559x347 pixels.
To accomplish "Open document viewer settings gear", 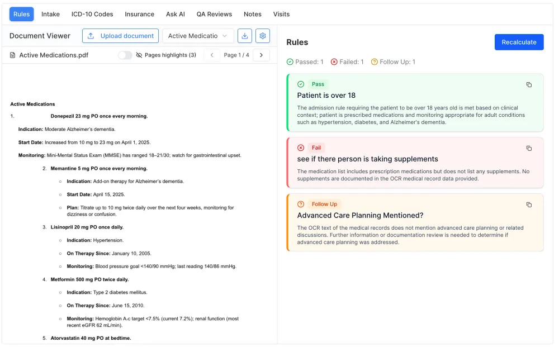I will [x=262, y=36].
